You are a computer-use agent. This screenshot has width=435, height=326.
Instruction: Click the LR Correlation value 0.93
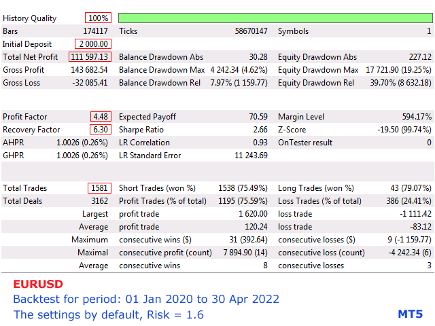click(x=260, y=143)
